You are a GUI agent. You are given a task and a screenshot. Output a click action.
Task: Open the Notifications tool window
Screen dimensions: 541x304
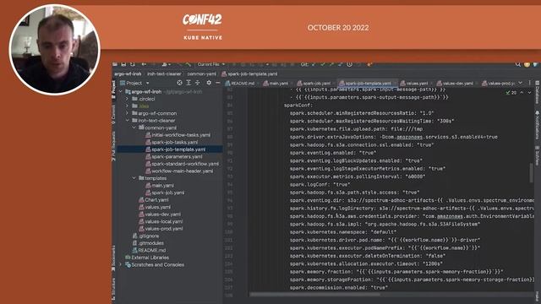(x=538, y=125)
